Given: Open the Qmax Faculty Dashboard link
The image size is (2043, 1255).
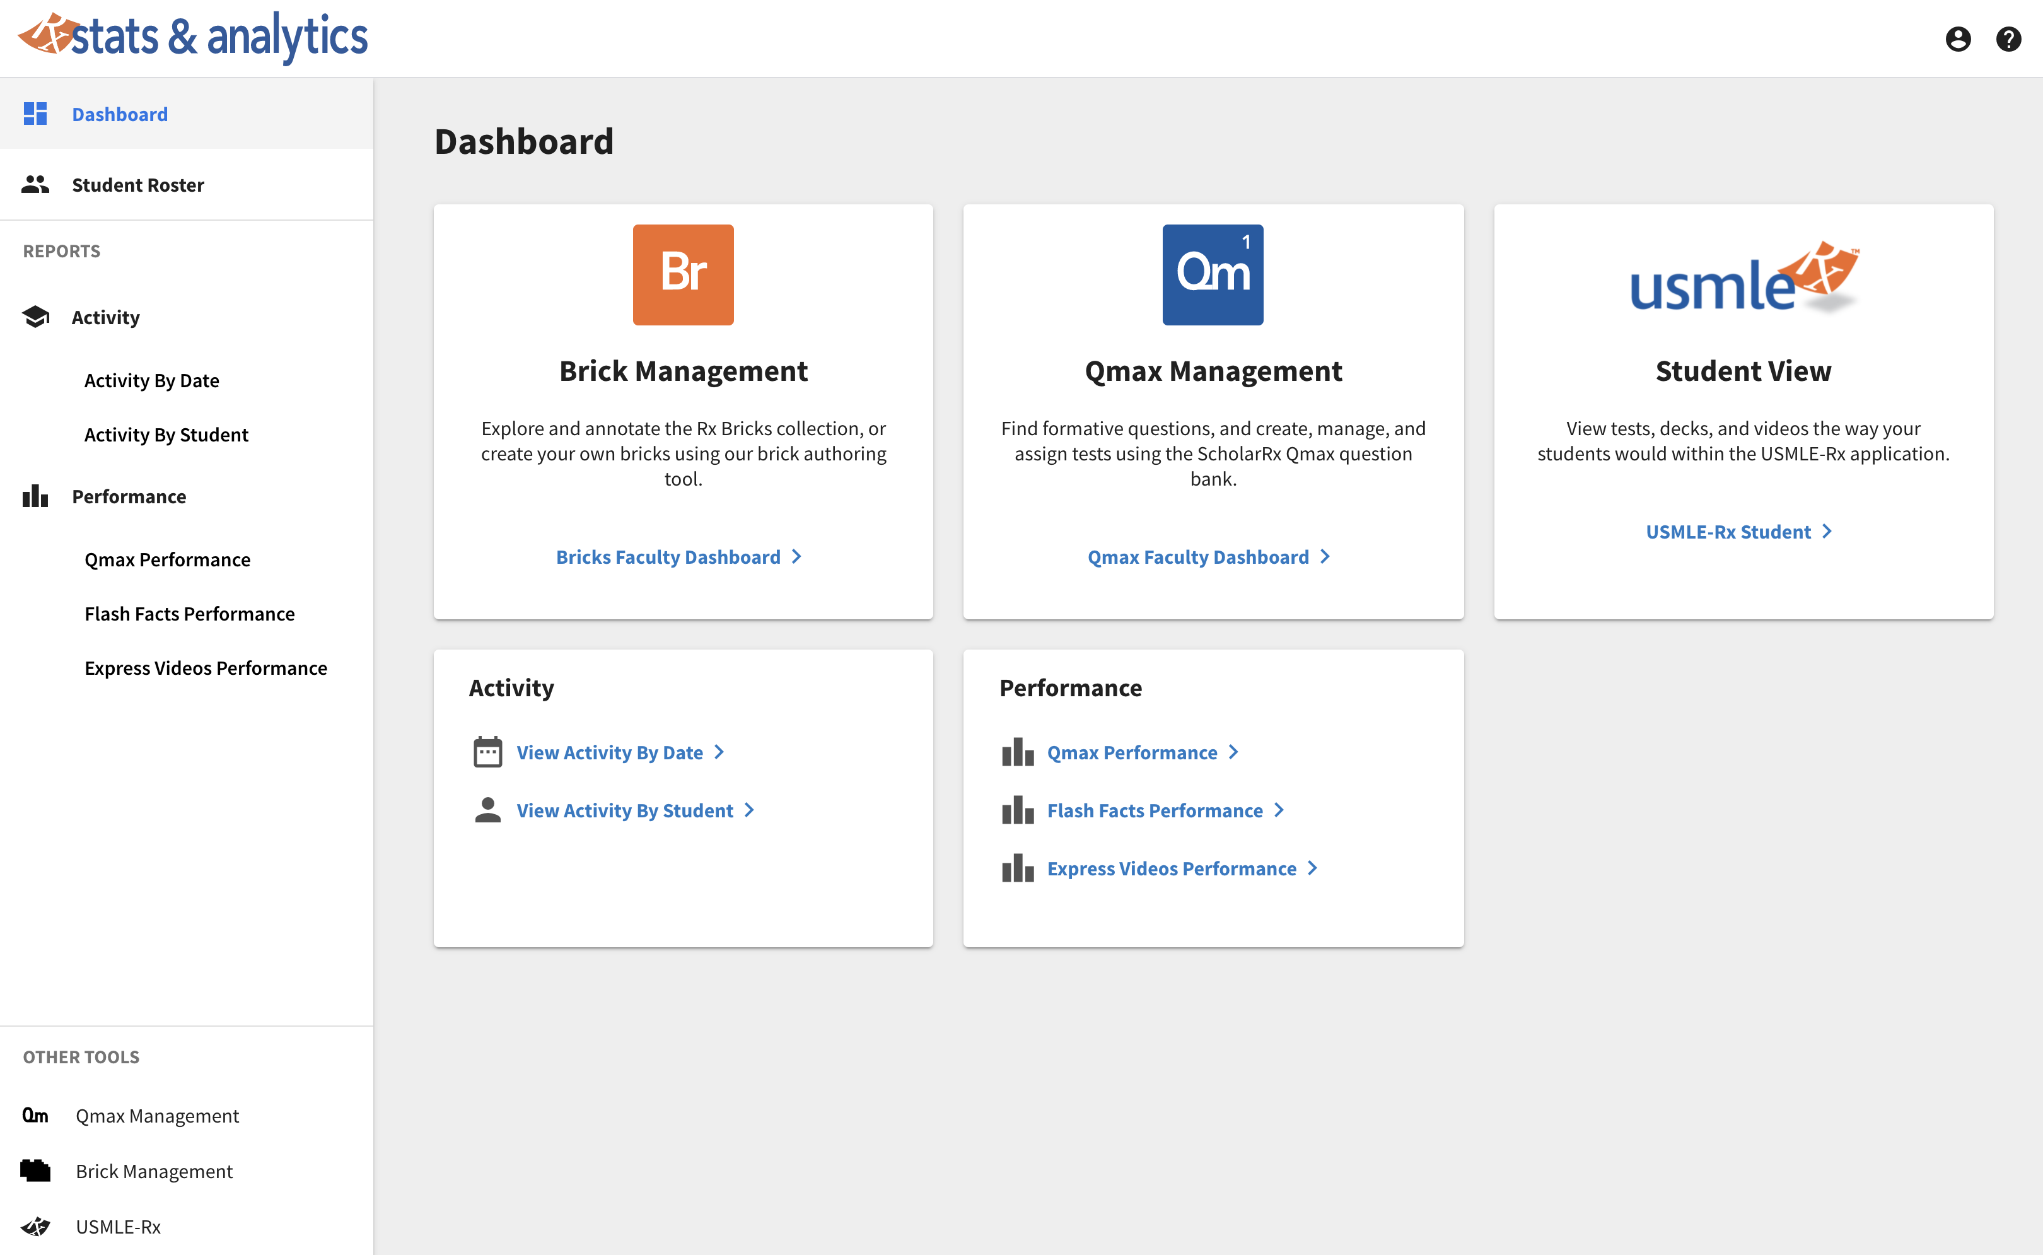Looking at the screenshot, I should click(1209, 557).
